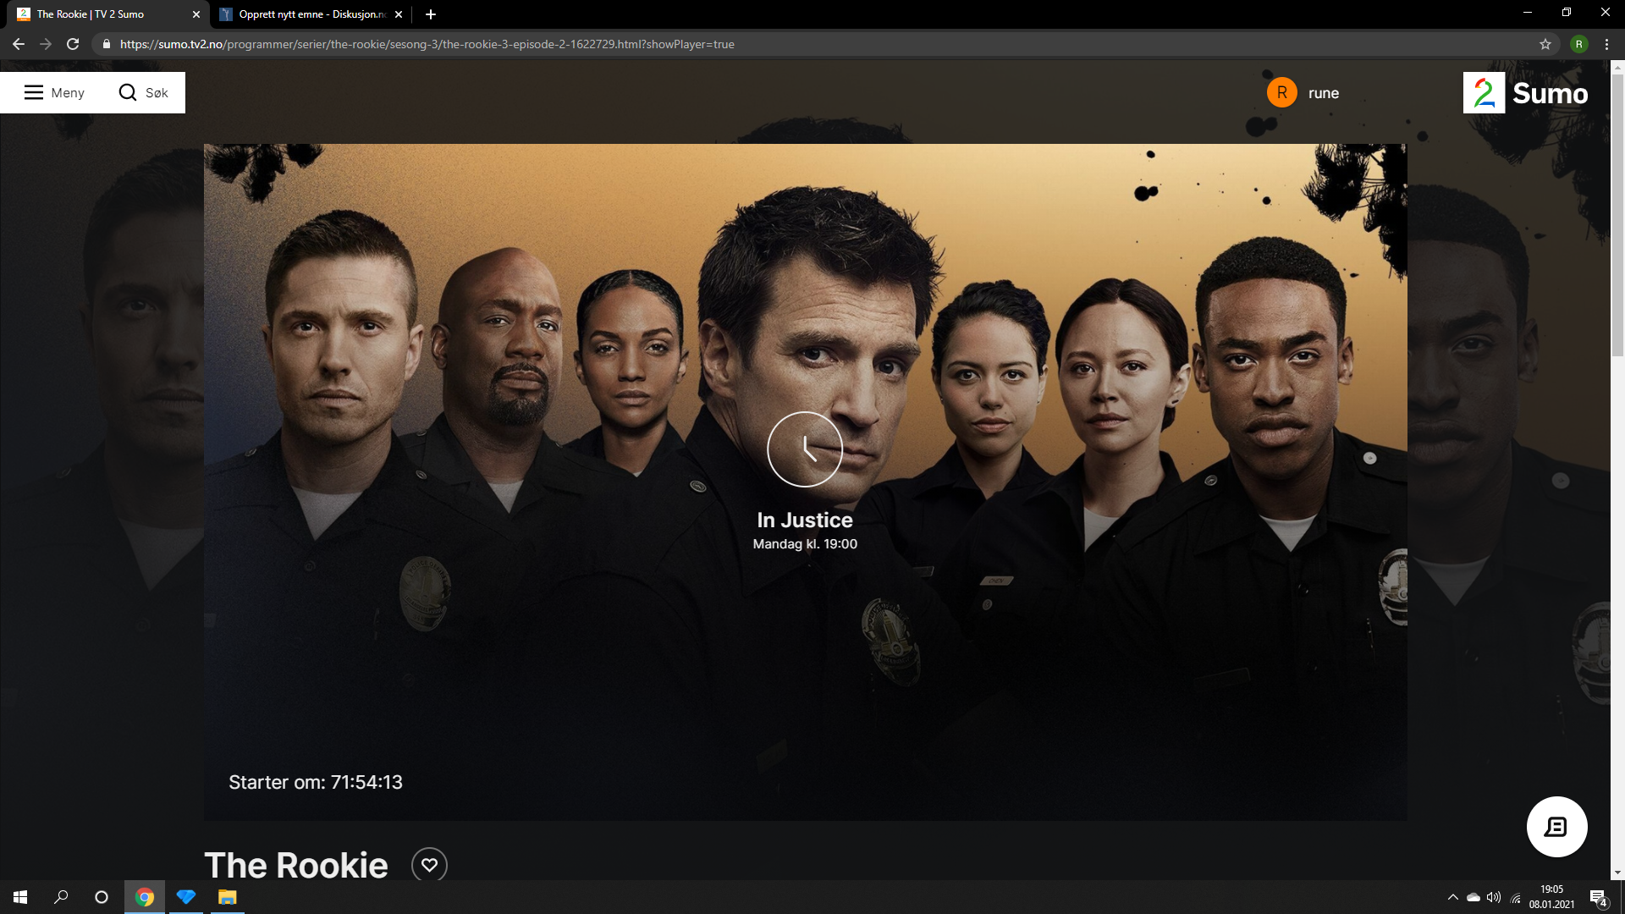Click the page vertical scrollbar thumb

(x=1617, y=215)
